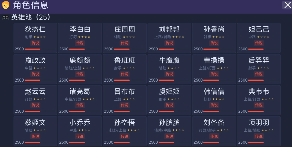Choose the 项羽羽 hero card

pos(259,131)
